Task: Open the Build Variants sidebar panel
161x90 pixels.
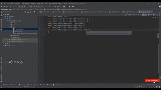Action: 1,78
